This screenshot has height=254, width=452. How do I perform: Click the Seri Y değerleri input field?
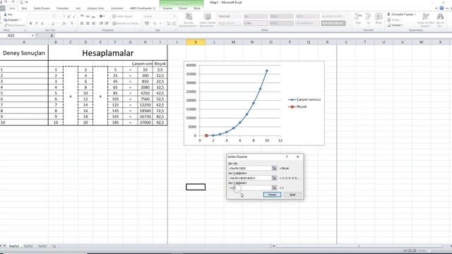[x=250, y=188]
